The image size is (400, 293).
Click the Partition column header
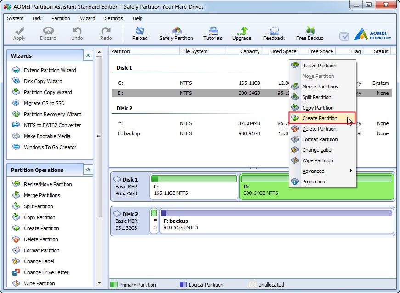[x=144, y=51]
